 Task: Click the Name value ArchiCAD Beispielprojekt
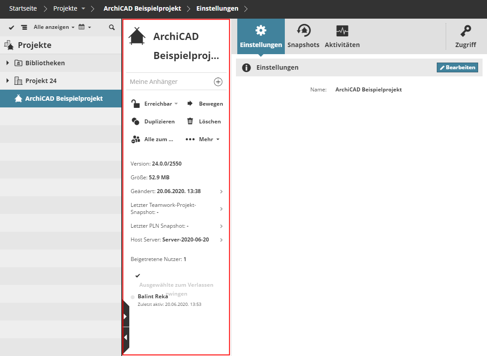pyautogui.click(x=369, y=89)
